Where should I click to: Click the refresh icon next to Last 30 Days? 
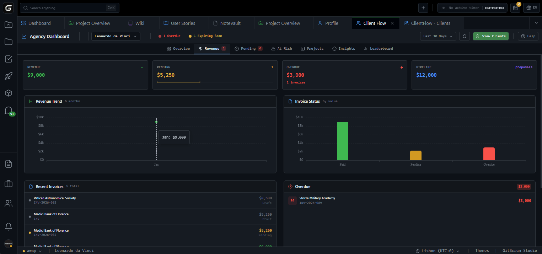465,36
